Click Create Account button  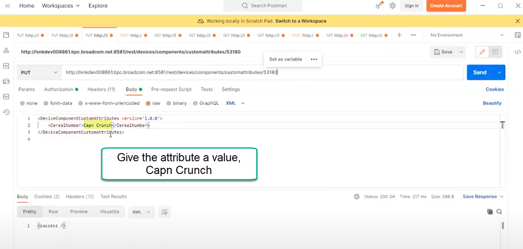coord(446,6)
